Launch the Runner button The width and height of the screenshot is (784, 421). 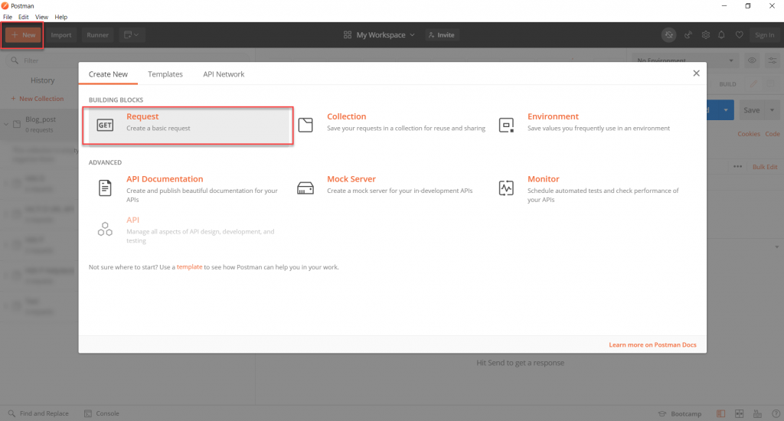click(x=97, y=35)
